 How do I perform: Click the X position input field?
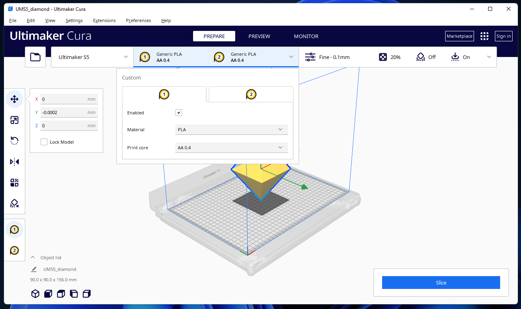(69, 99)
